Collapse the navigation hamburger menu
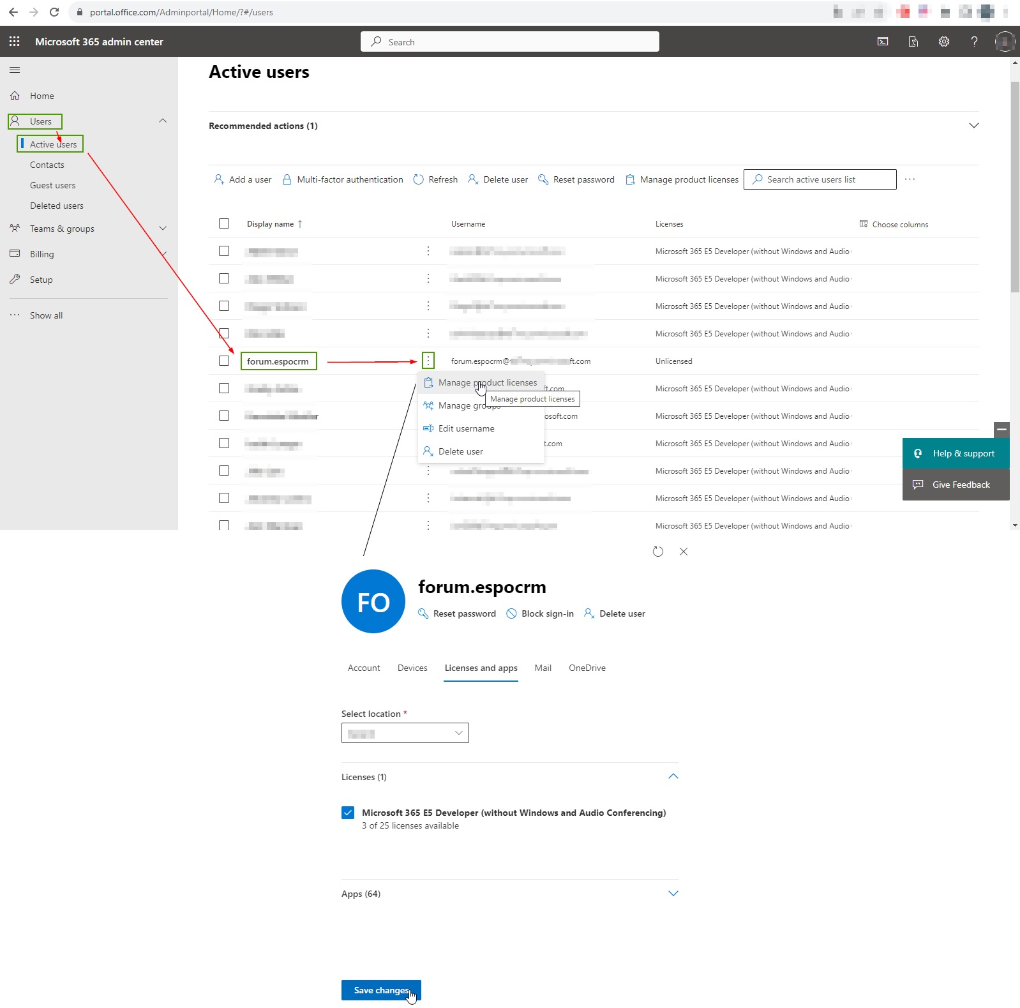 [15, 70]
